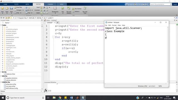Switch to the PLOTS tab
This screenshot has height=100, width=178.
click(16, 4)
